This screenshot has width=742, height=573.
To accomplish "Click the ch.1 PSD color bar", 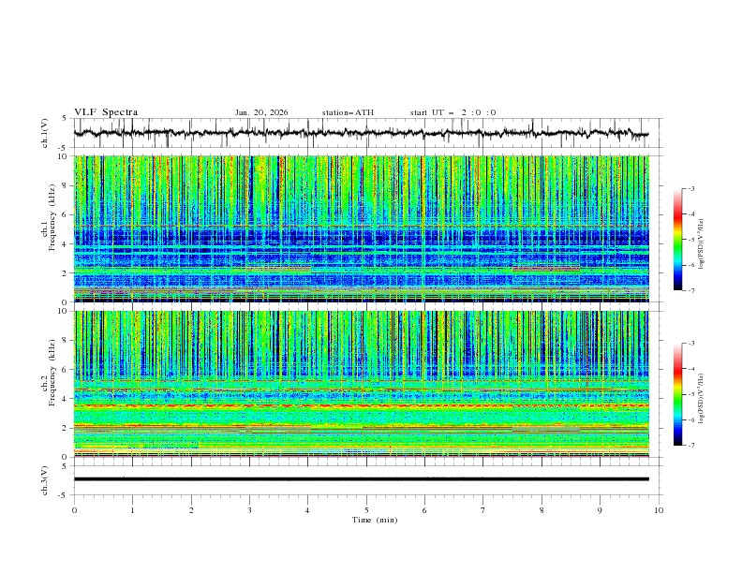I will coord(677,240).
